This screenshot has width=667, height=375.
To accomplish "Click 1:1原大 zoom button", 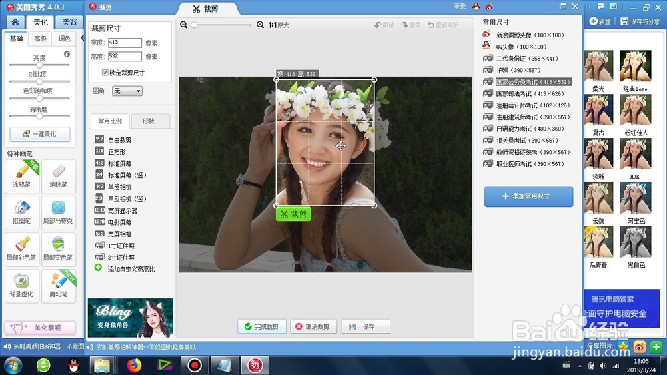I will click(279, 25).
